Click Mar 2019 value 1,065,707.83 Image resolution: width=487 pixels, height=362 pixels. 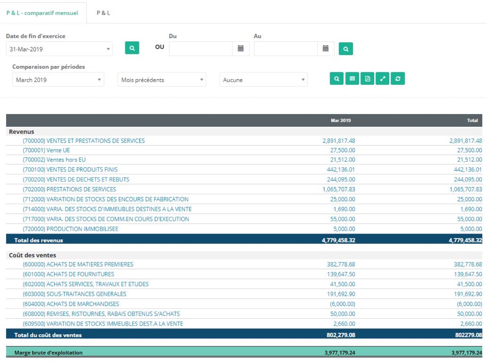[339, 189]
